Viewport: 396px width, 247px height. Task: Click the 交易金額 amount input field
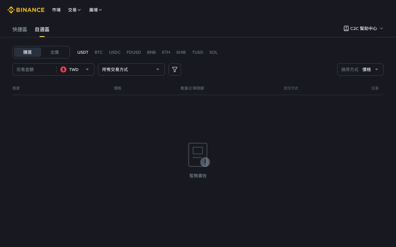[35, 69]
